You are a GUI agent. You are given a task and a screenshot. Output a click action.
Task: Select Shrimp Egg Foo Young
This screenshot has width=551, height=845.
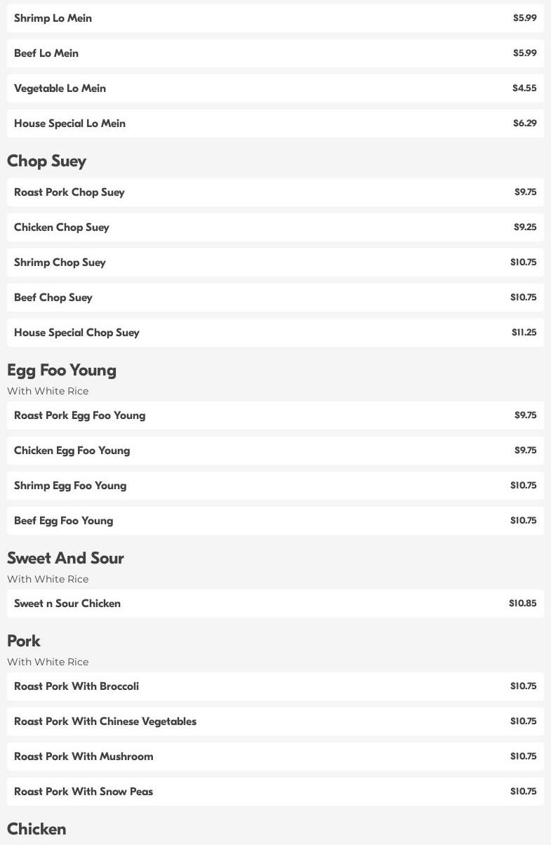click(x=275, y=486)
